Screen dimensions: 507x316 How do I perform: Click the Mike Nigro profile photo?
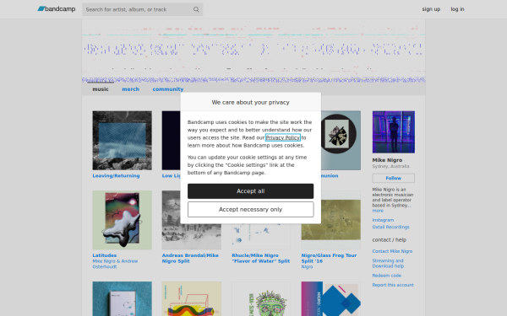394,132
